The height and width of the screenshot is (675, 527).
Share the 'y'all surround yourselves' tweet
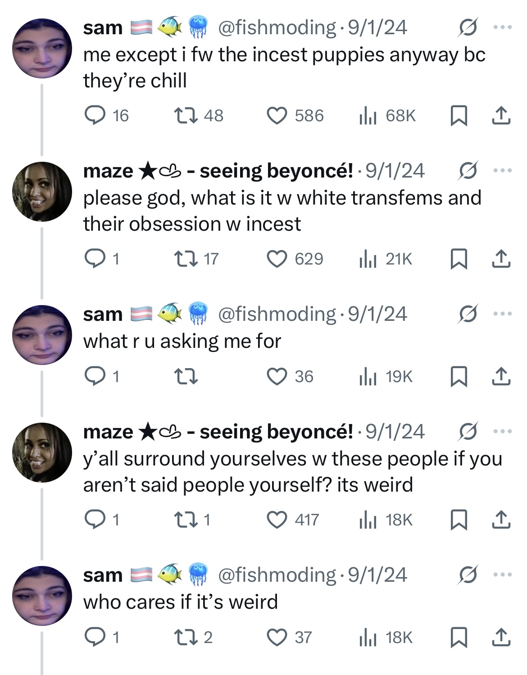coord(501,520)
